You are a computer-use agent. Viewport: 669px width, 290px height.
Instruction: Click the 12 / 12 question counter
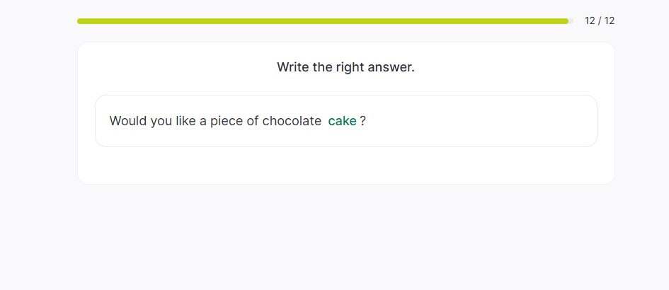(x=599, y=21)
